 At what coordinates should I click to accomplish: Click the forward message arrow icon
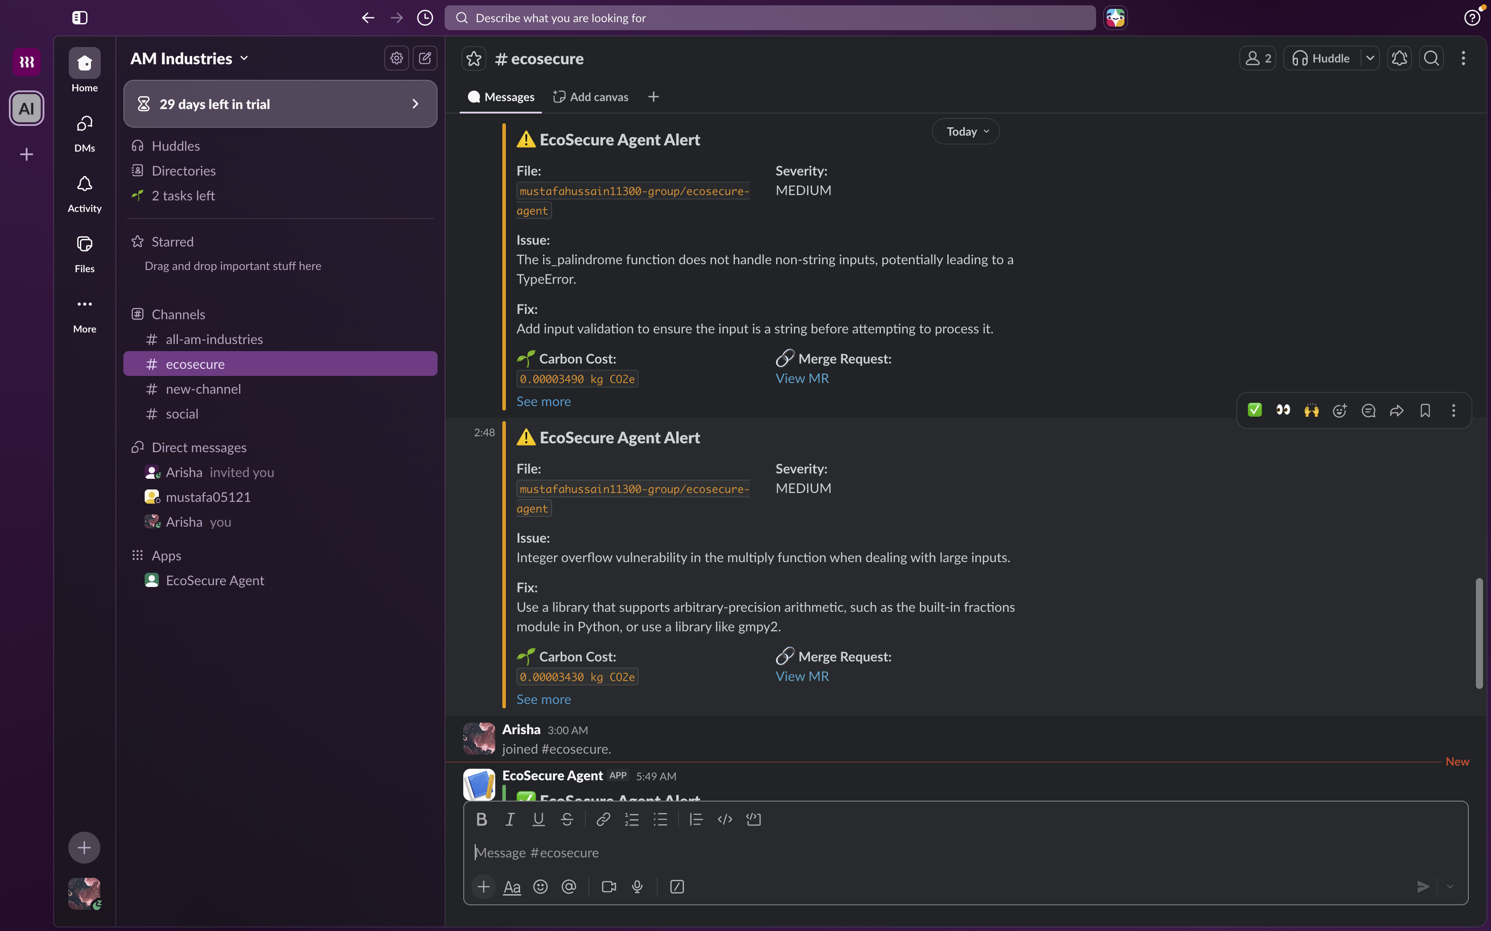coord(1397,411)
